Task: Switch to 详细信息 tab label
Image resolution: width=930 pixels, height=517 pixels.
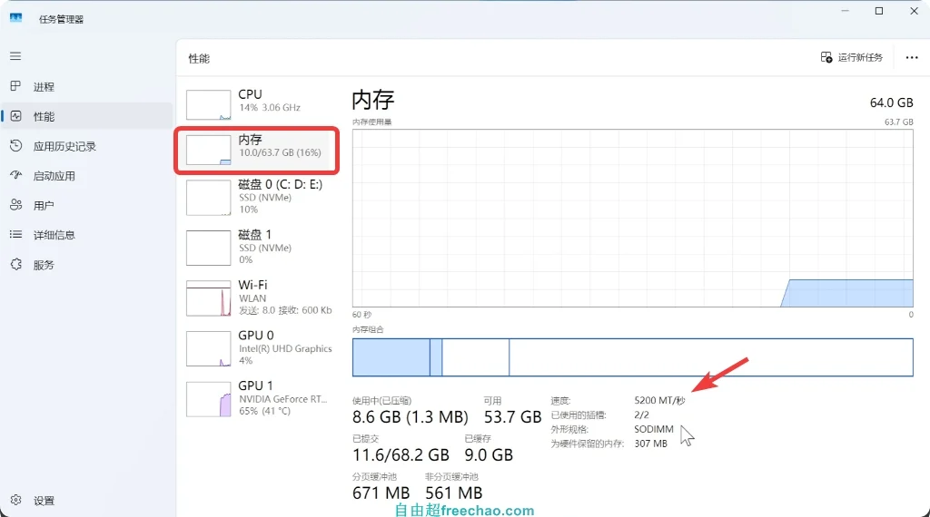Action: click(x=54, y=235)
